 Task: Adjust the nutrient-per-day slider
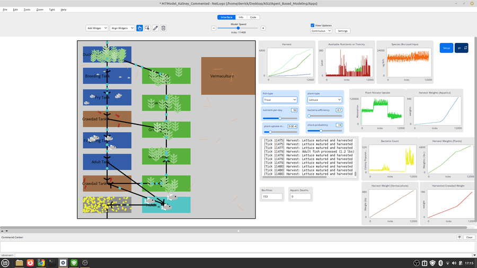coord(280,118)
